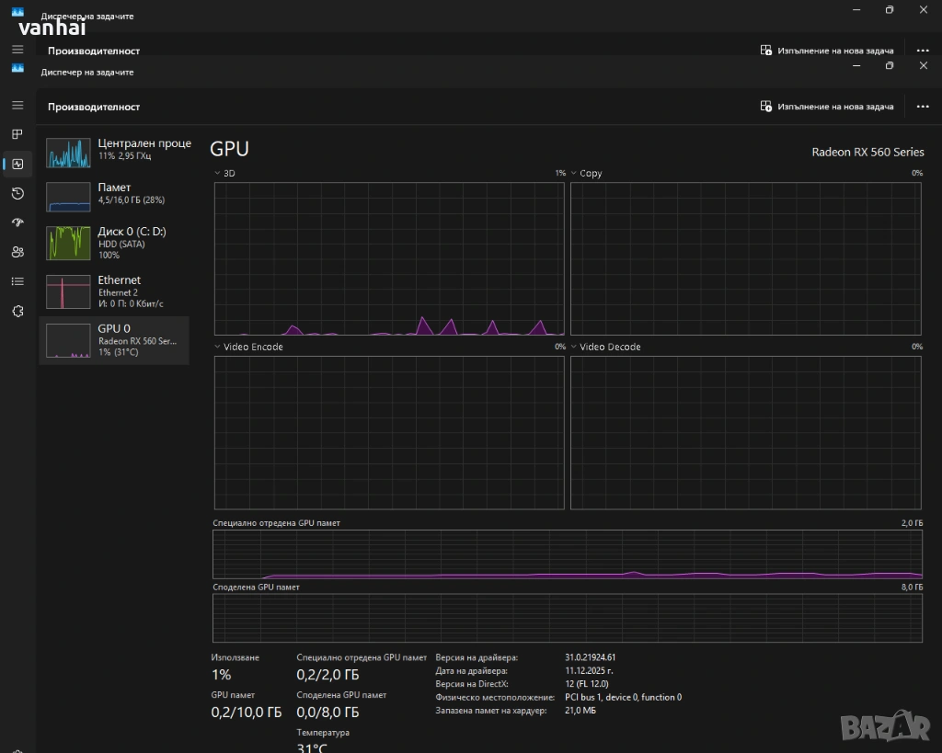Viewport: 942px width, 753px height.
Task: Expand the 3D engine graph dropdown
Action: coord(218,173)
